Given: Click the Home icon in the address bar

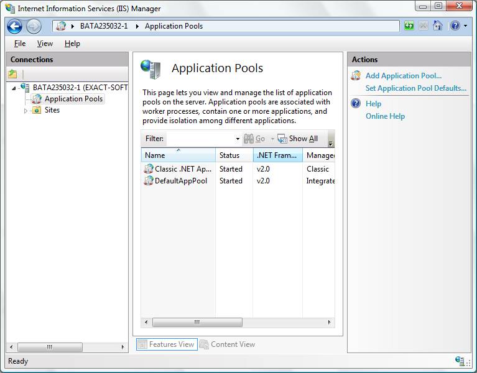Looking at the screenshot, I should coord(438,26).
